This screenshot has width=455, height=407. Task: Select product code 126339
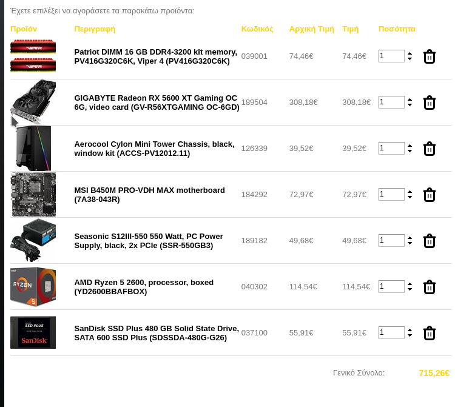pyautogui.click(x=254, y=148)
